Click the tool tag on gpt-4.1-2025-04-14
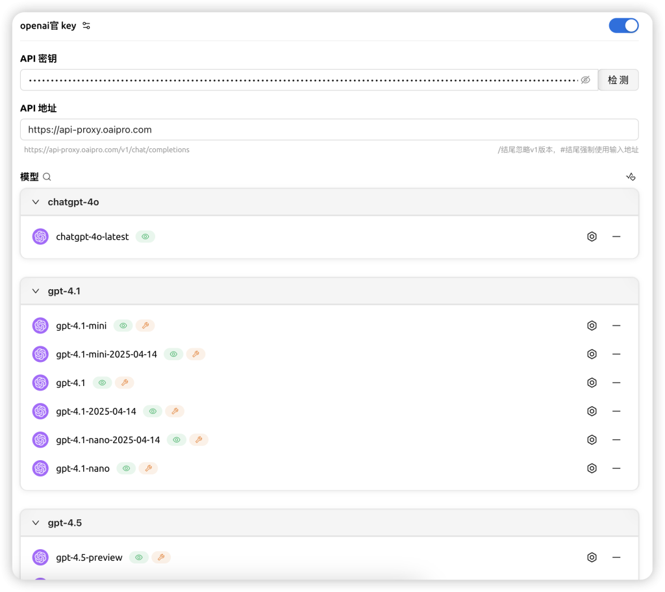The height and width of the screenshot is (592, 665). pos(175,411)
